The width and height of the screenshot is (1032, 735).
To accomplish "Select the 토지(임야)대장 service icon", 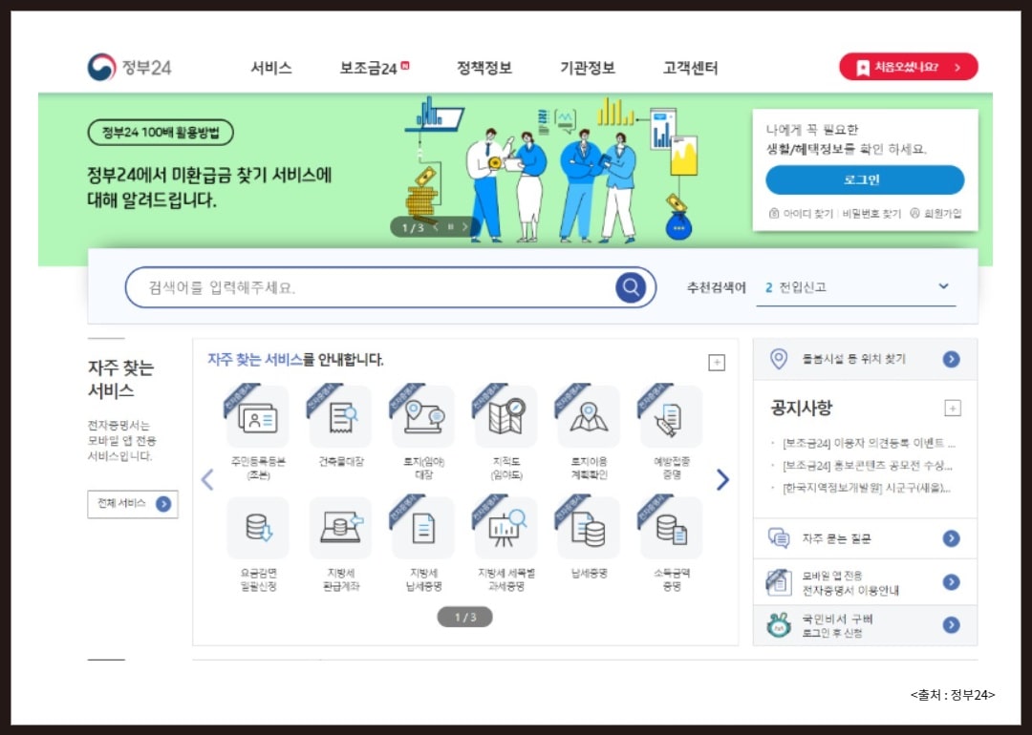I will (423, 417).
